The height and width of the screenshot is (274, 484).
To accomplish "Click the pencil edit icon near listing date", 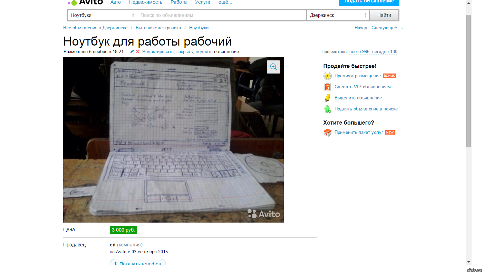I will (132, 51).
